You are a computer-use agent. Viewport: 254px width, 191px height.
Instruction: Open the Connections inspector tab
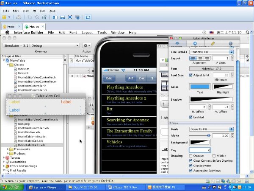[195, 43]
